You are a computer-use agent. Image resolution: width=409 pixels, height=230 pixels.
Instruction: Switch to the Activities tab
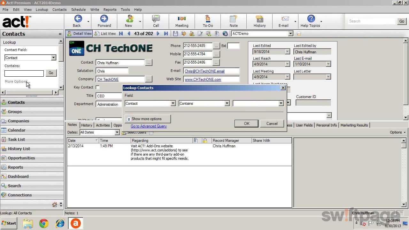(x=103, y=125)
